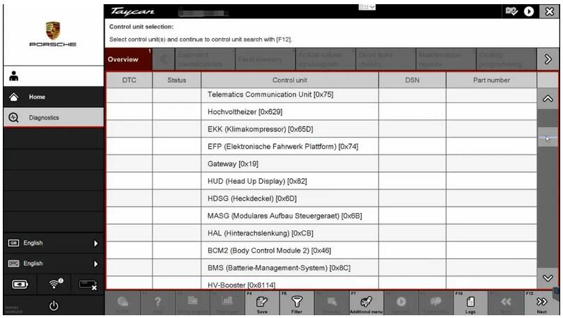Screen dimensions: 563x318
Task: Click the Control unit column header
Action: 290,80
